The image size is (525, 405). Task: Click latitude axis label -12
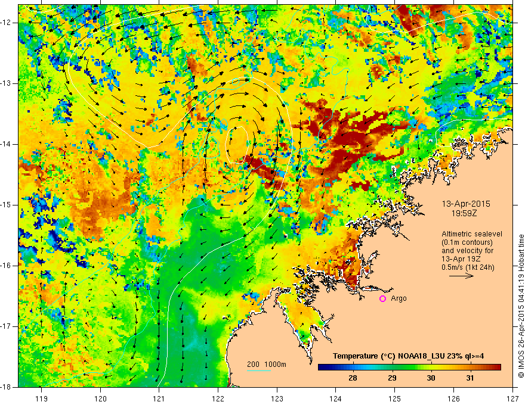click(x=7, y=23)
